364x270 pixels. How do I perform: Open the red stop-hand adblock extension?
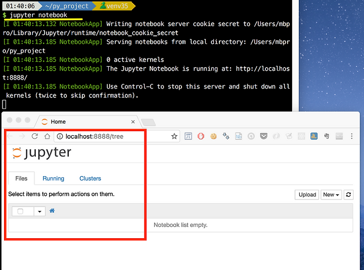201,136
